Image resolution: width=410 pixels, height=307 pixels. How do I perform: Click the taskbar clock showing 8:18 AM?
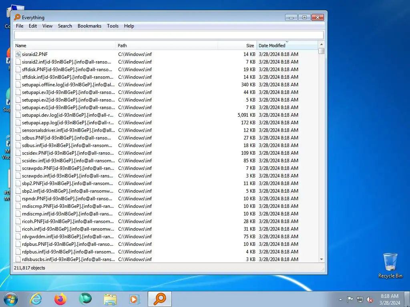[x=390, y=299]
